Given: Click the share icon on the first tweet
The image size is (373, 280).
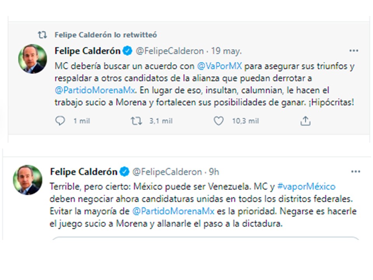Looking at the screenshot, I should coord(305,121).
